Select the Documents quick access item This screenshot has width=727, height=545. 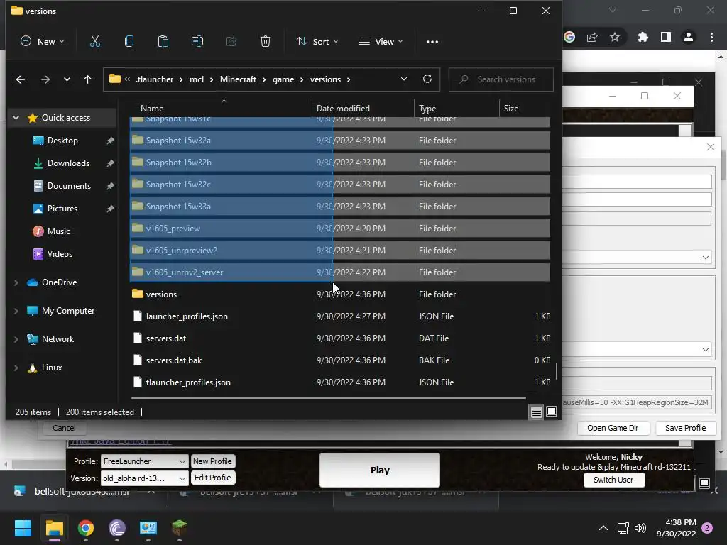pos(69,186)
